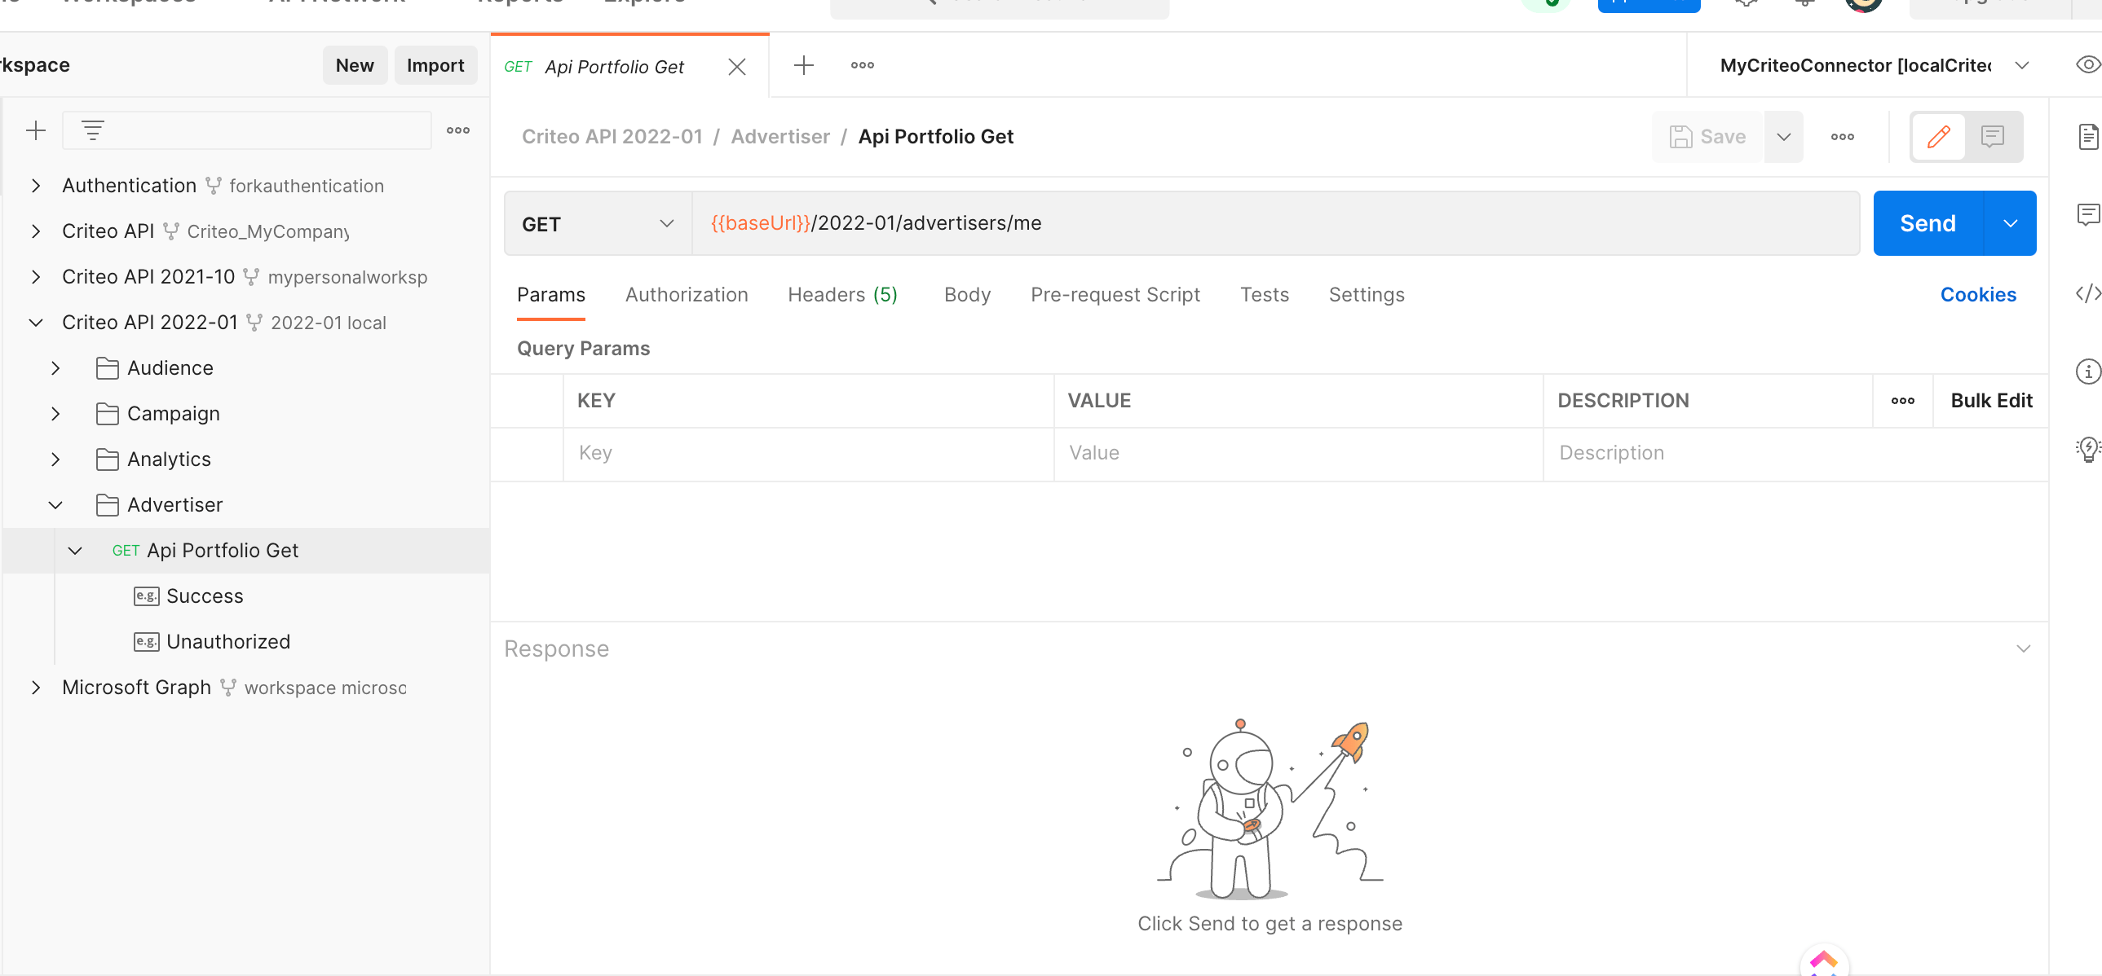Switch to the Authorization tab

pos(687,294)
